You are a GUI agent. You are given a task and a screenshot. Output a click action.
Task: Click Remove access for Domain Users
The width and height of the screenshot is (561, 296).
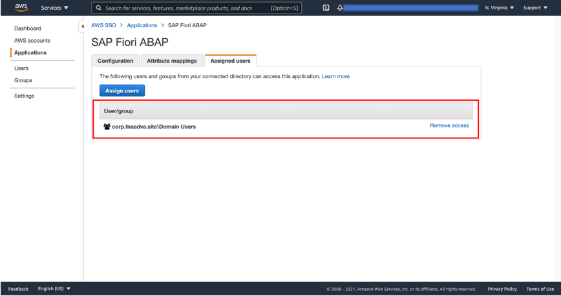tap(449, 125)
